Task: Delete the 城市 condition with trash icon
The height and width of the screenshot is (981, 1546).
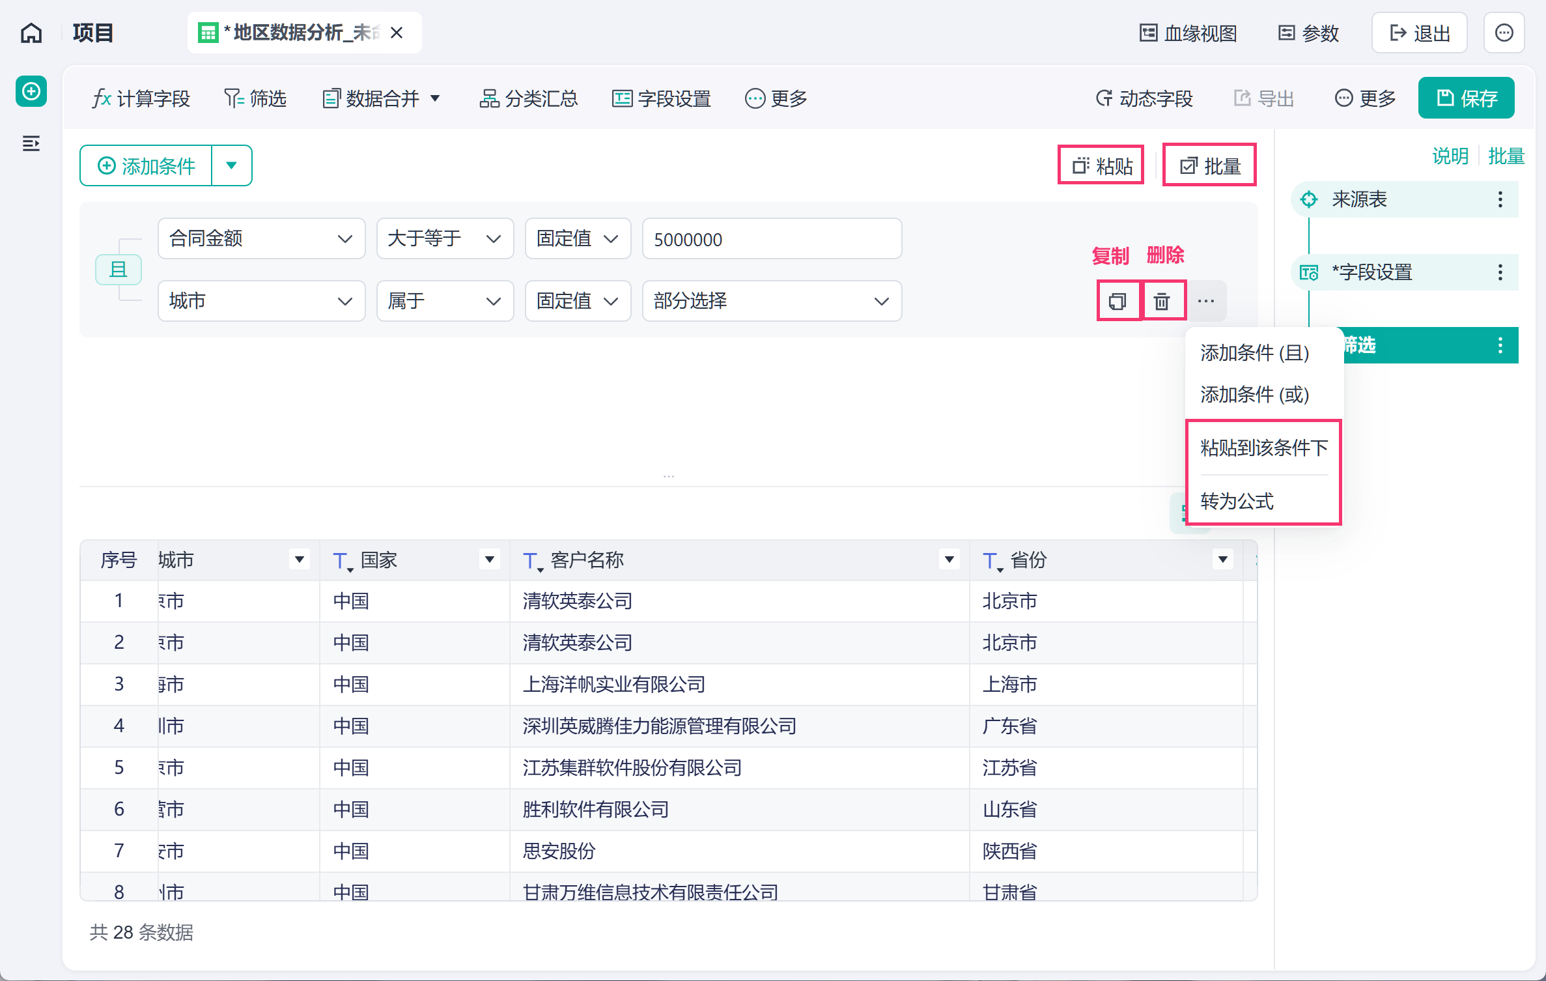Action: pyautogui.click(x=1162, y=301)
